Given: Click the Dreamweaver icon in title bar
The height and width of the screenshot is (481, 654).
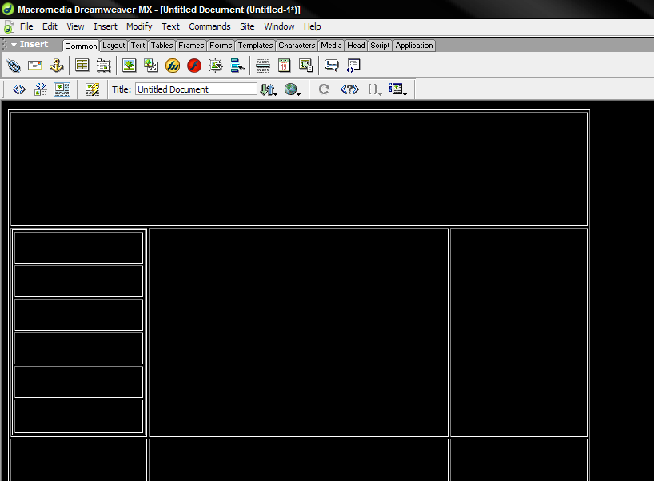Looking at the screenshot, I should click(x=8, y=9).
